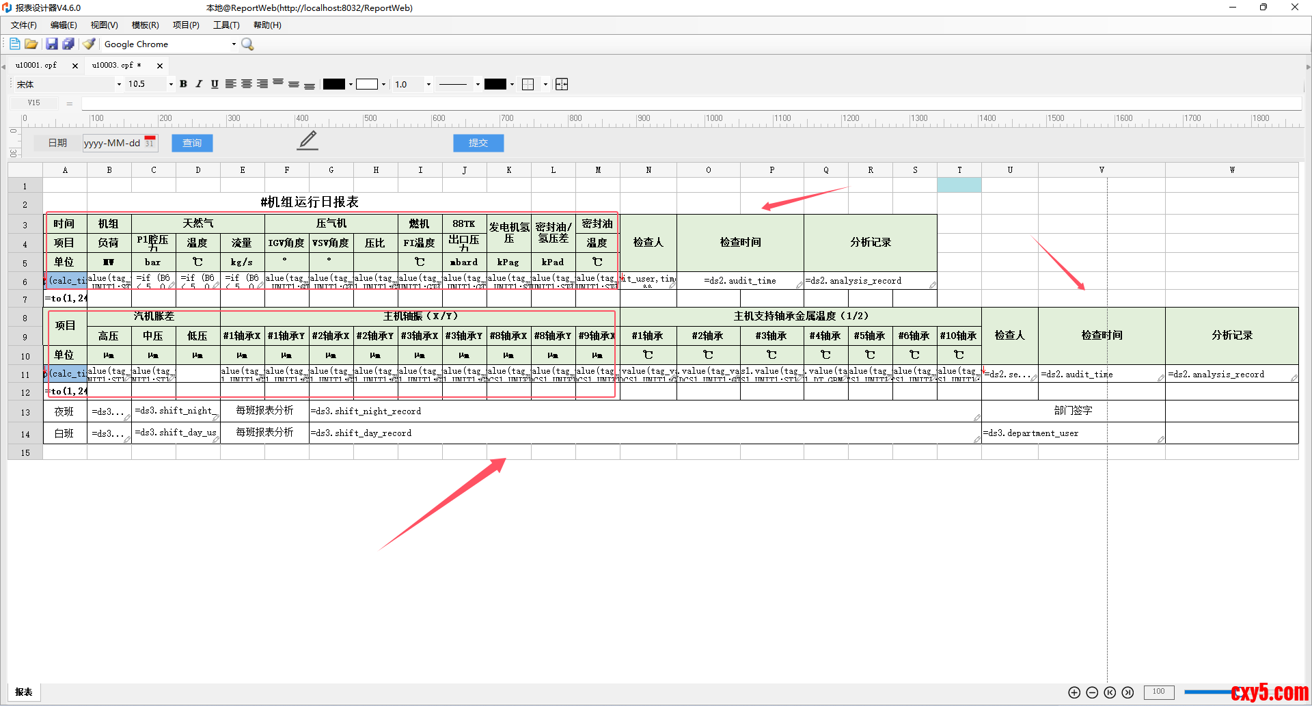Save the report with the floppy icon
The height and width of the screenshot is (706, 1312).
click(x=52, y=44)
